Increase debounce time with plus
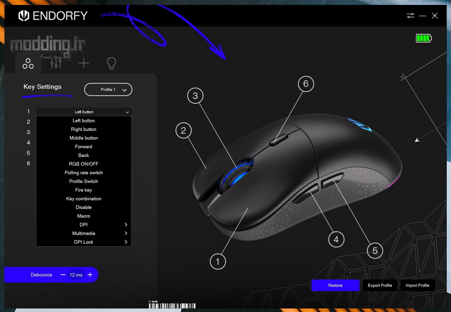Image resolution: width=451 pixels, height=312 pixels. pos(90,275)
